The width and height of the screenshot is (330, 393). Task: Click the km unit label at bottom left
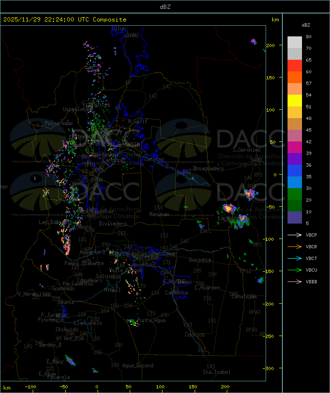point(7,388)
